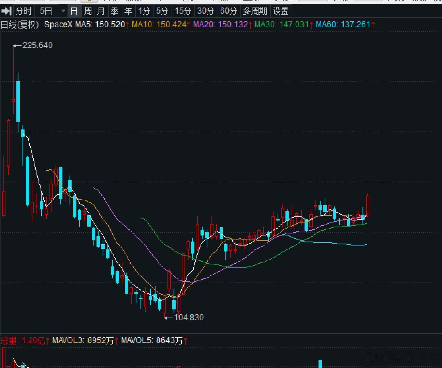Image resolution: width=442 pixels, height=368 pixels.
Task: Choose the 1分 one-minute period
Action: click(x=144, y=11)
